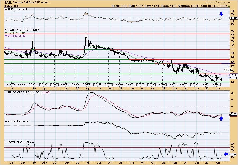The width and height of the screenshot is (238, 165).
Task: Click the 0.0141 dividend box
Action: coord(98,84)
